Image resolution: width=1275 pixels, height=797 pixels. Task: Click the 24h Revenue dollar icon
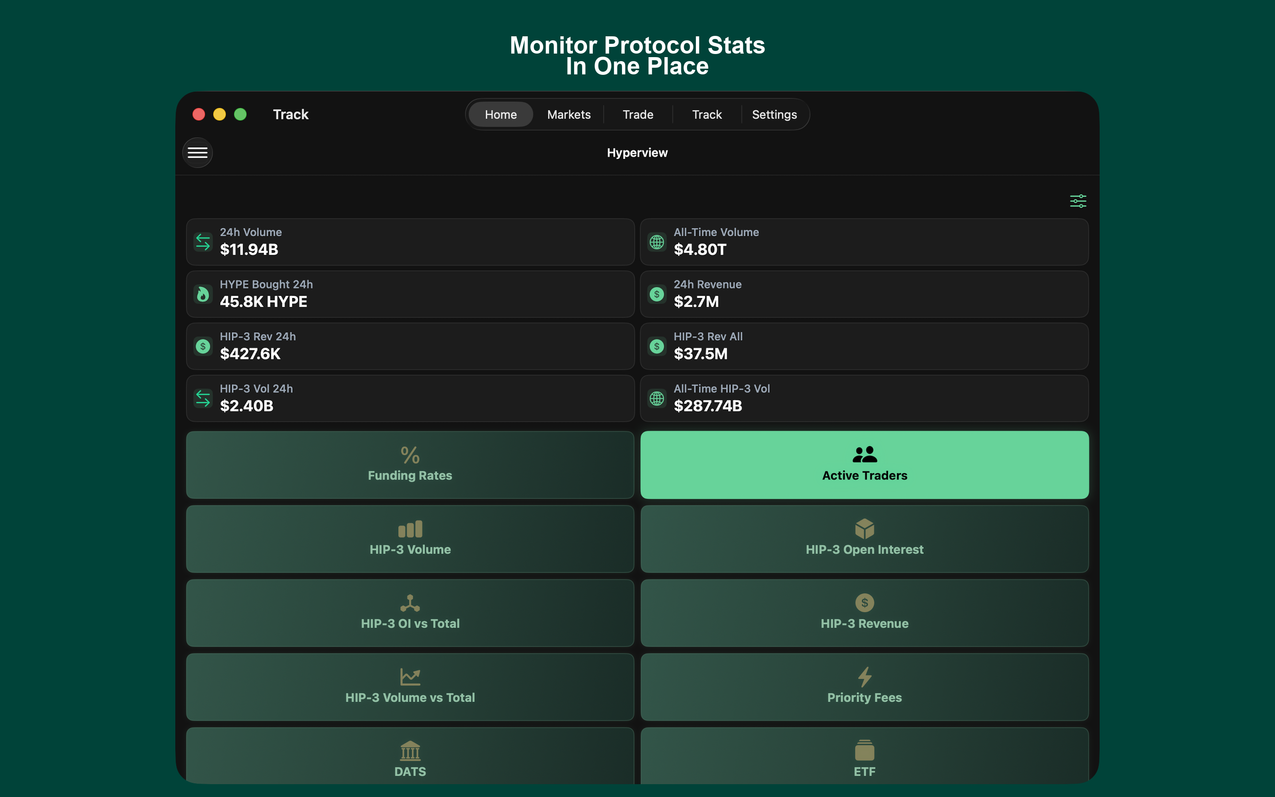(x=657, y=294)
